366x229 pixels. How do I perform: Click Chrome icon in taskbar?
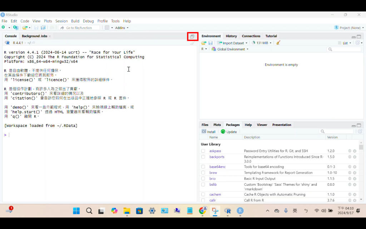point(203,211)
